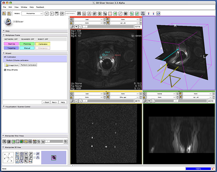This screenshot has width=217, height=172.
Task: Open the Help menu
Action: (31, 7)
